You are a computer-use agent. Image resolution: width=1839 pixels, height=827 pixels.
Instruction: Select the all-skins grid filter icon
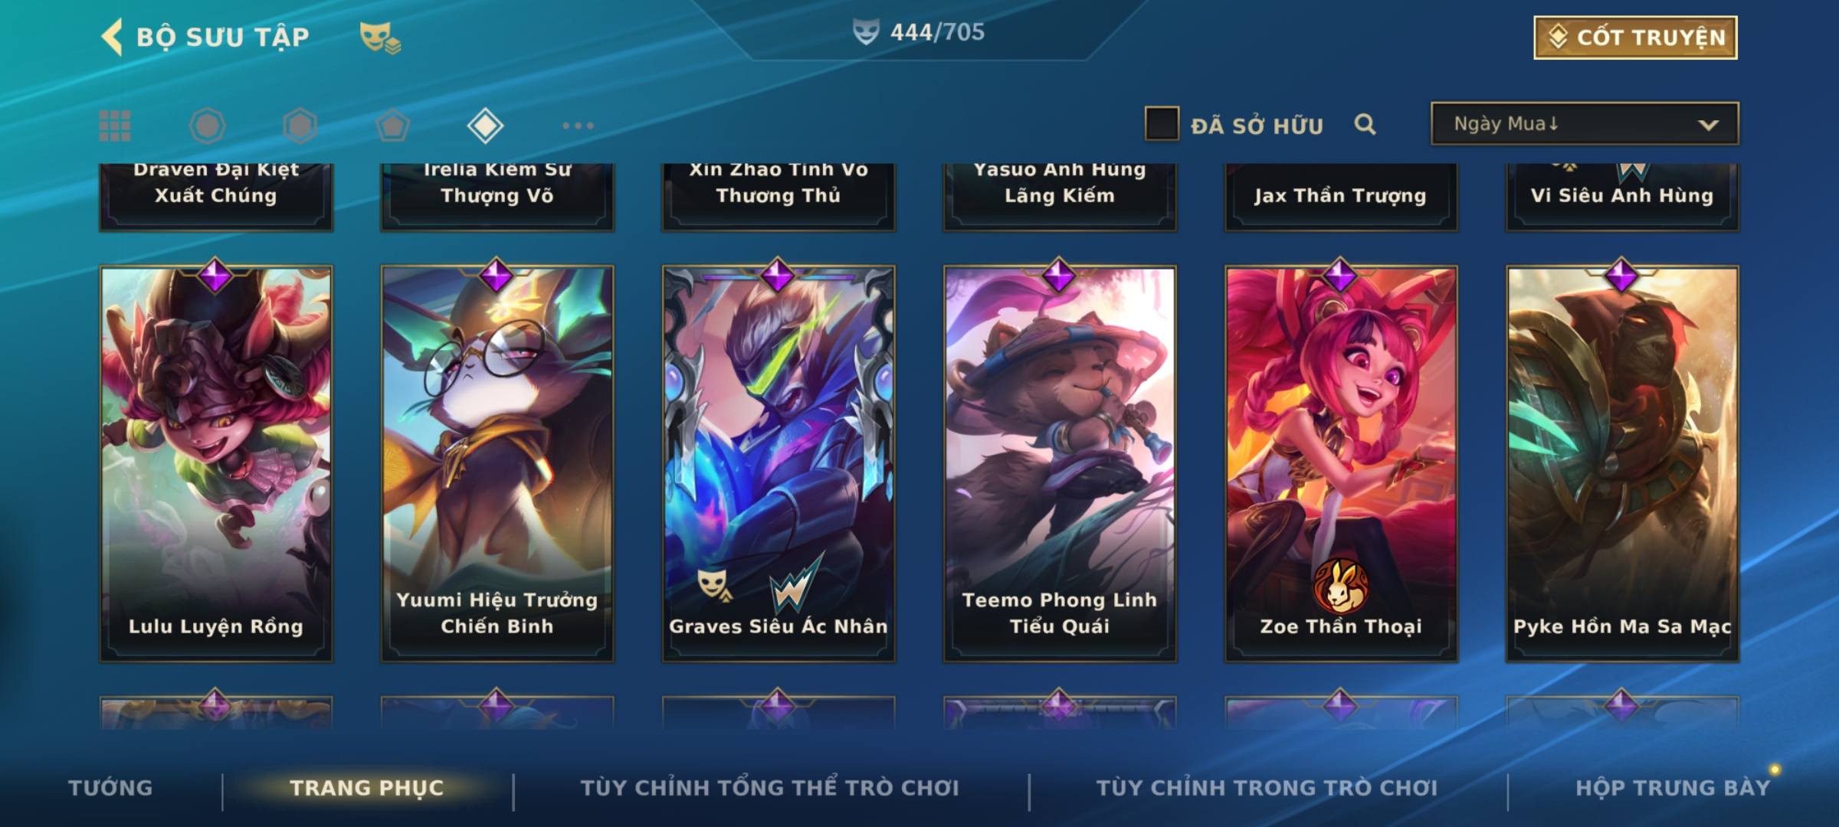tap(115, 126)
